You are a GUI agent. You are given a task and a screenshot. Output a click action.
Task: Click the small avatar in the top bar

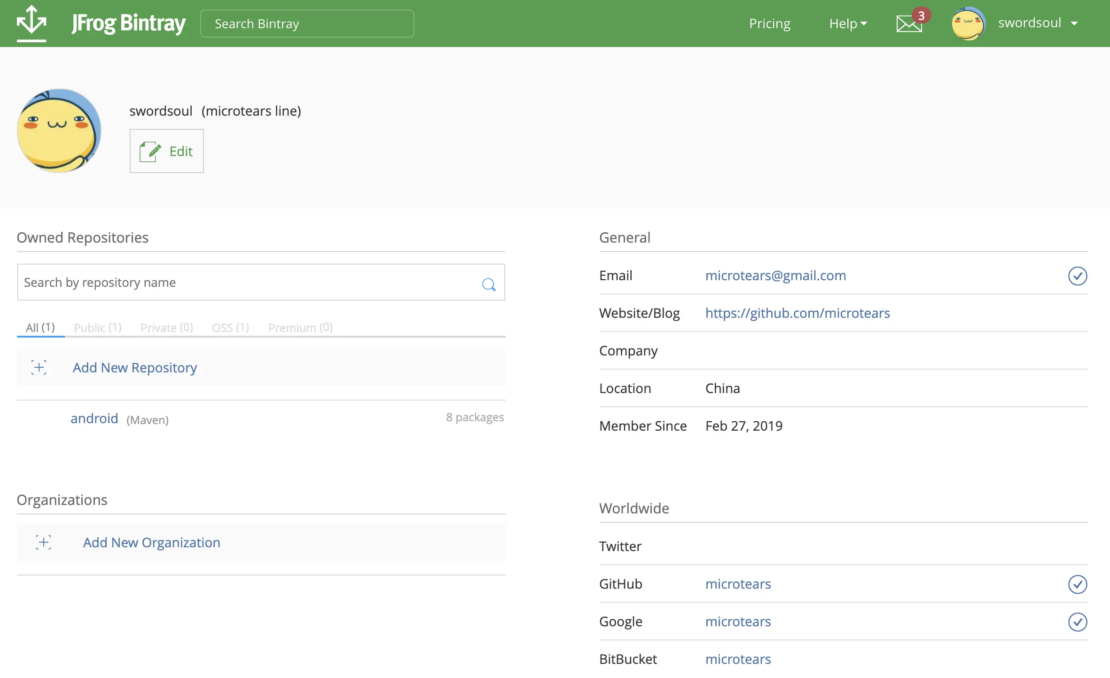point(968,24)
